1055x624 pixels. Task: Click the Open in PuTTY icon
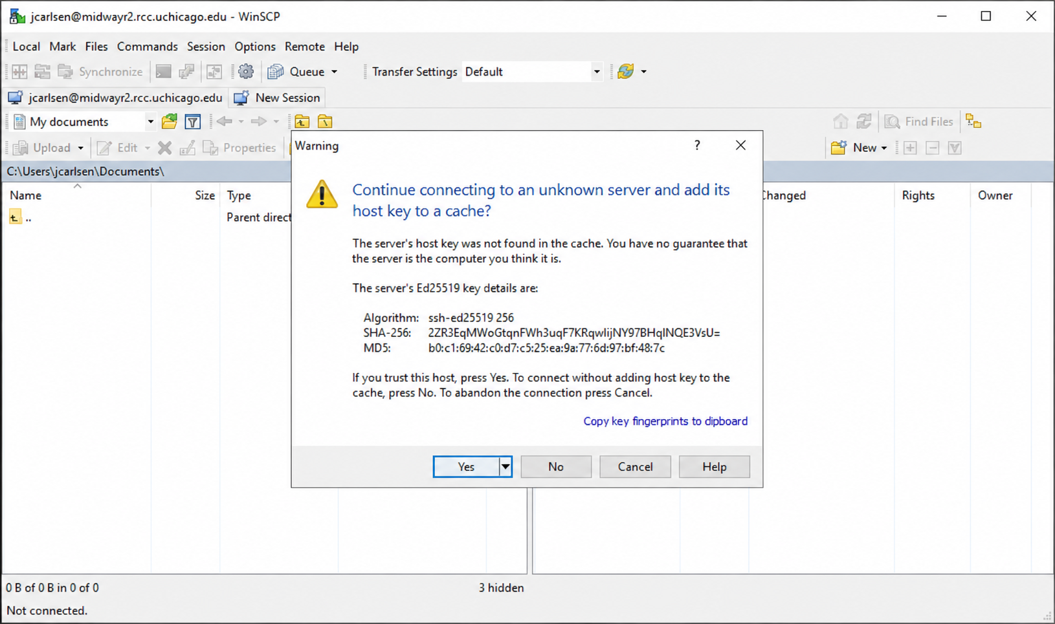click(186, 72)
